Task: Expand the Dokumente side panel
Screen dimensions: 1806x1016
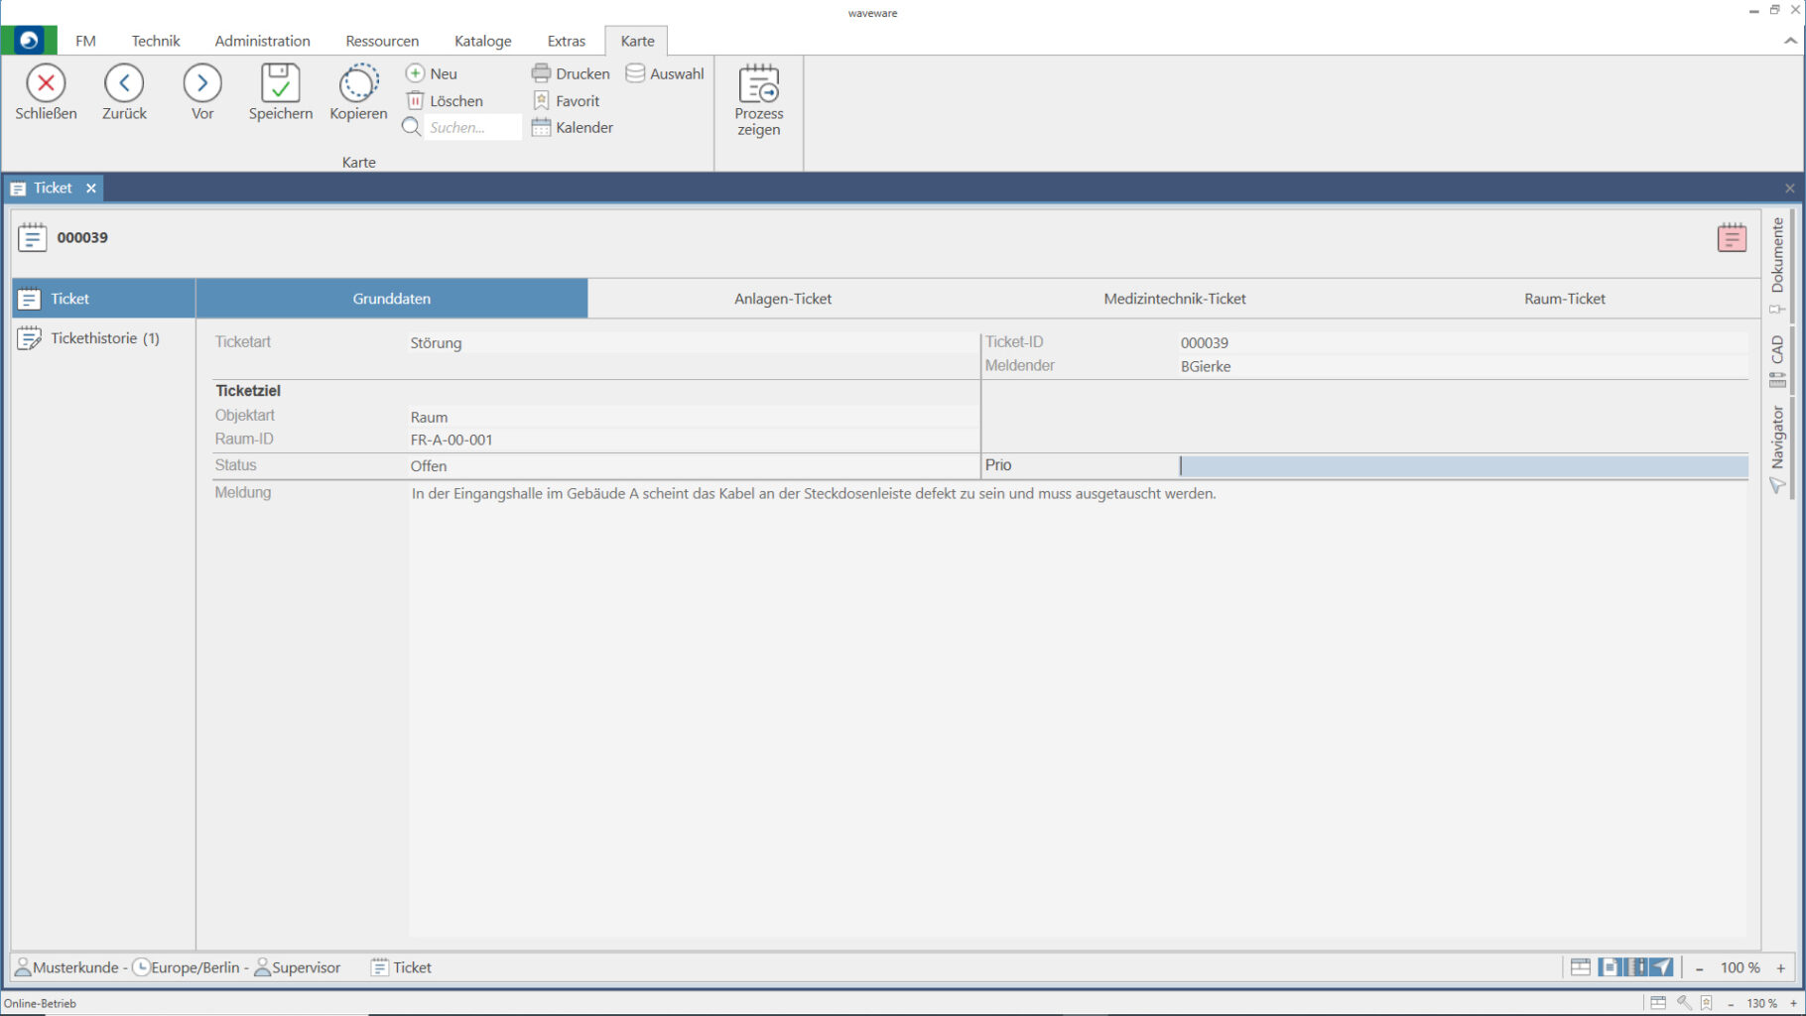Action: [1777, 256]
